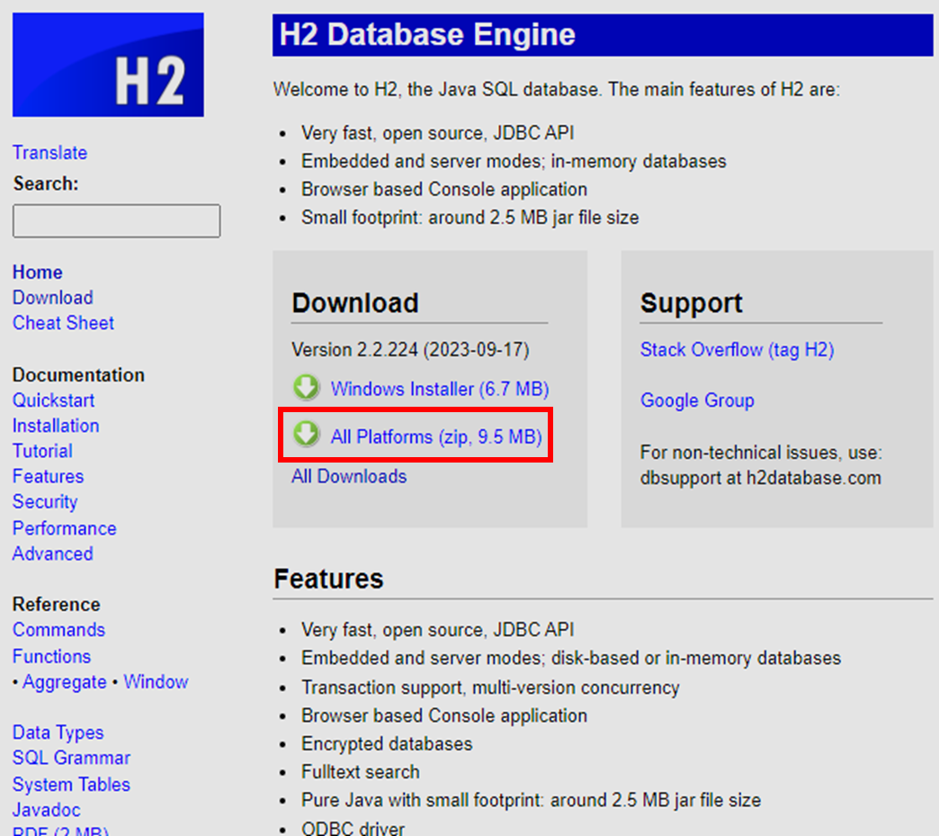Click the Search: label
This screenshot has width=939, height=836.
click(x=46, y=184)
